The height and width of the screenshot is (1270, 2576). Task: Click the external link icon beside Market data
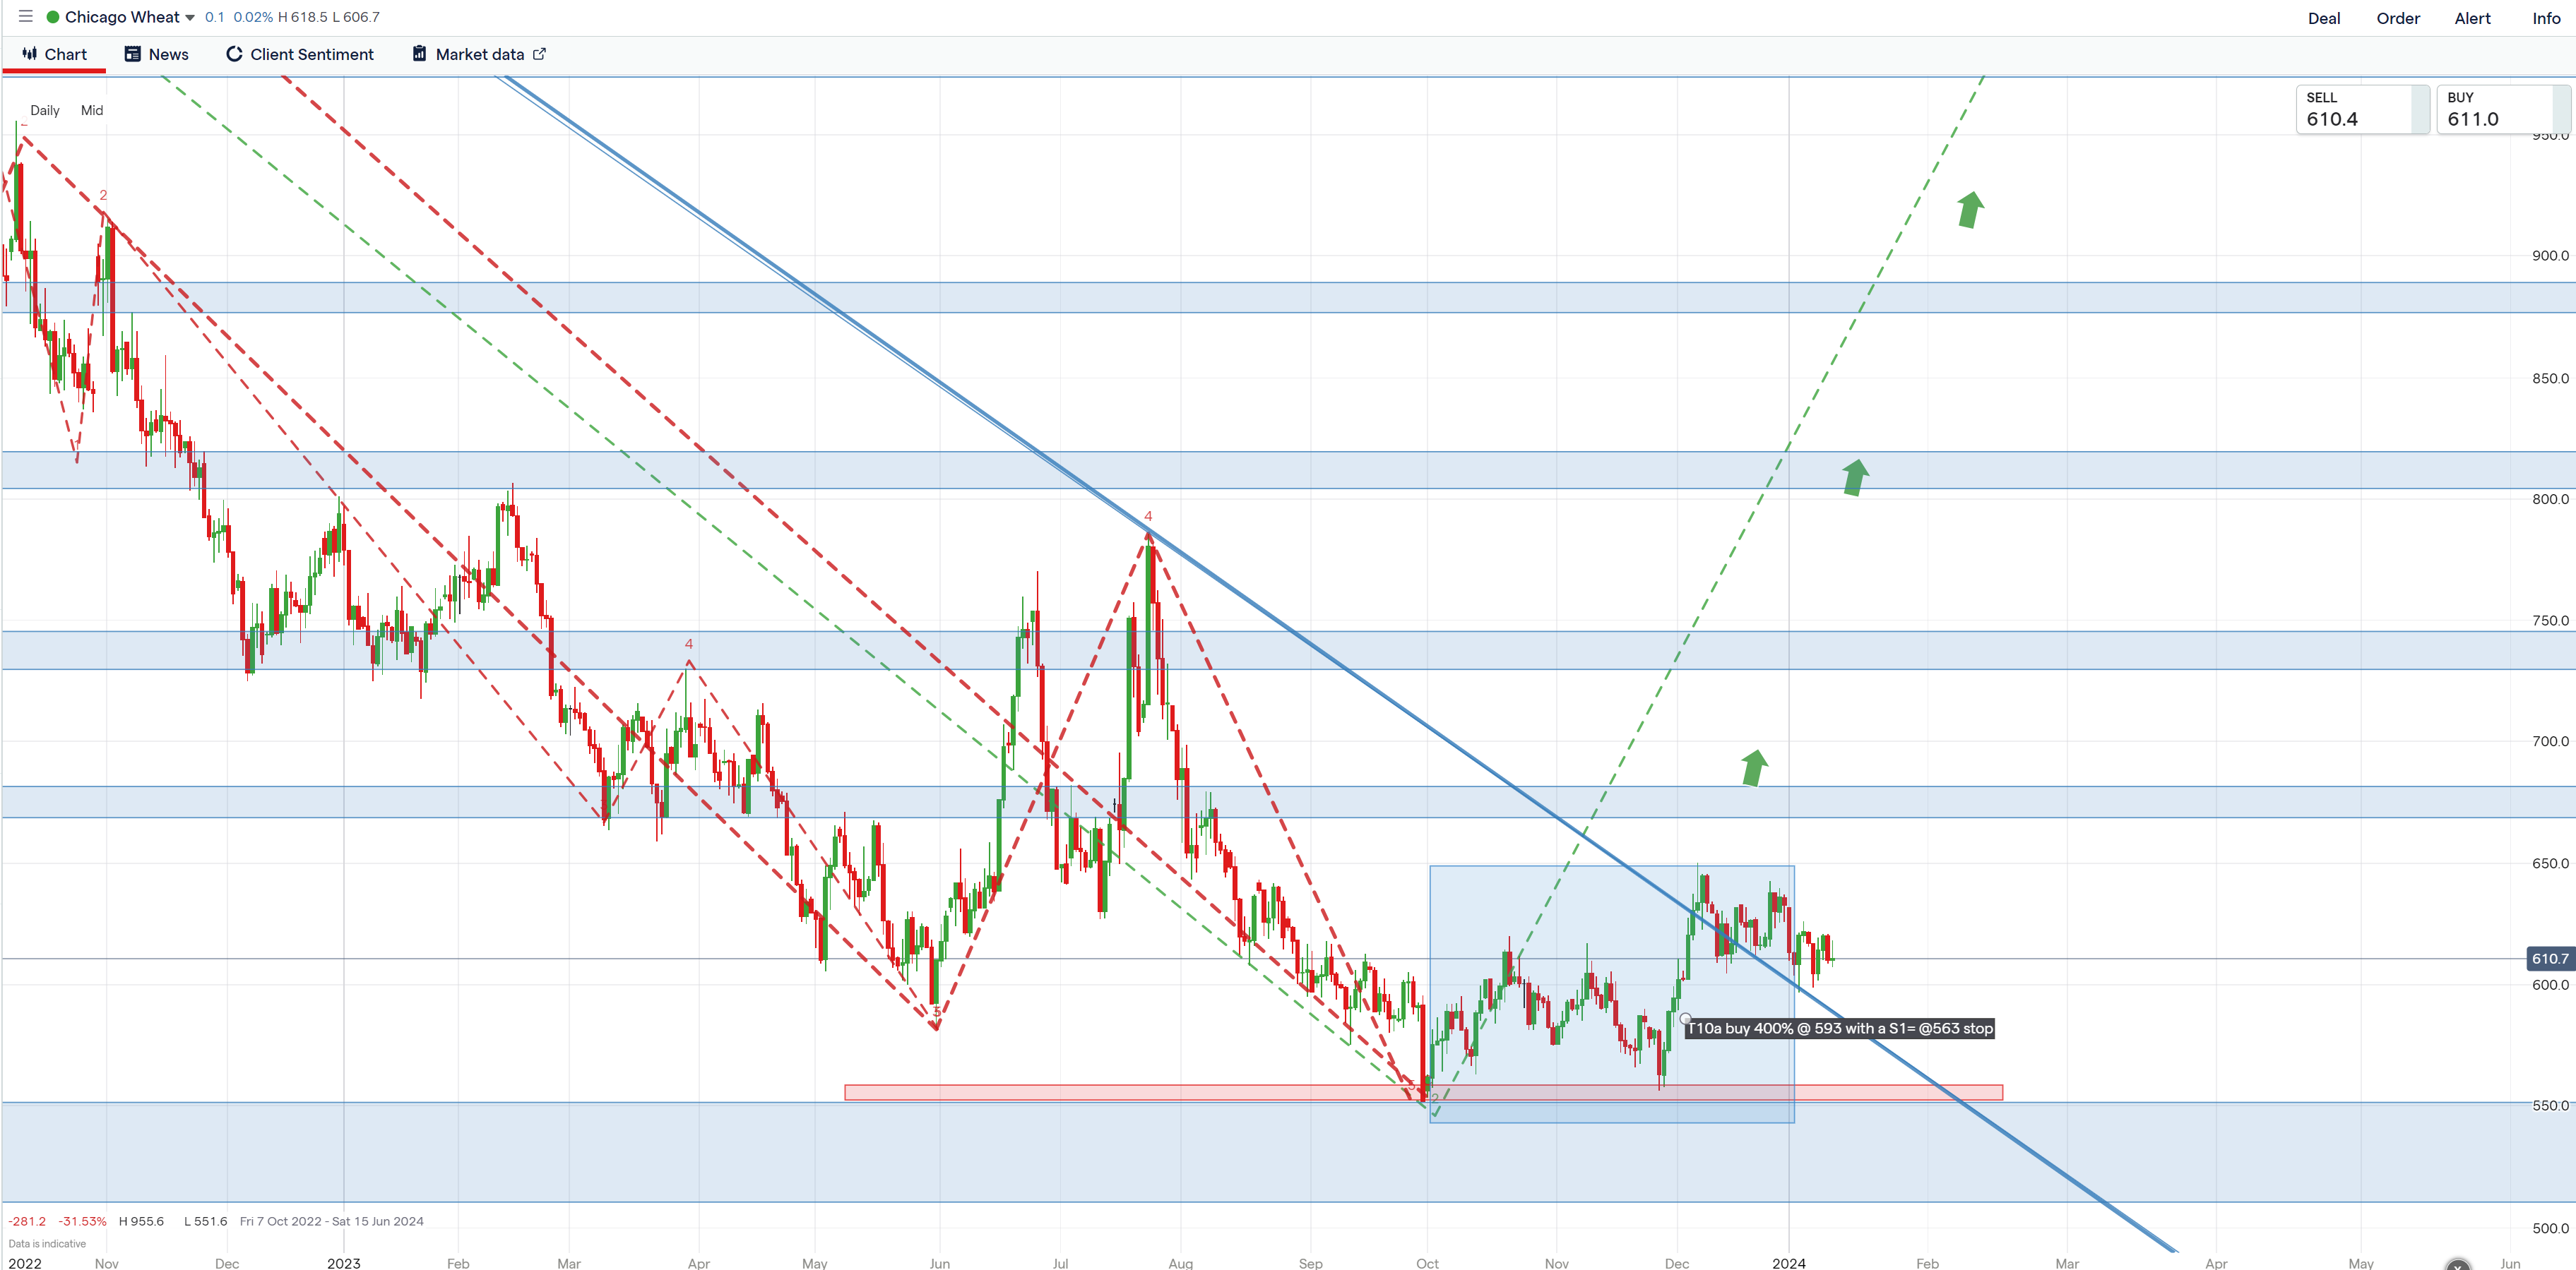540,54
